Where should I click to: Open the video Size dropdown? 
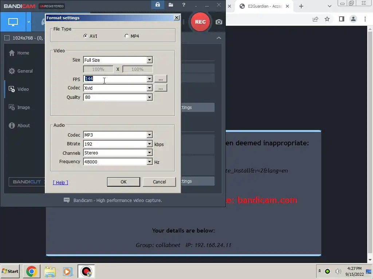[x=149, y=60]
